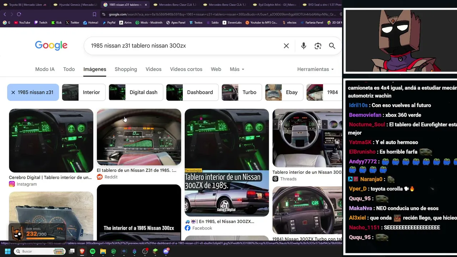457x257 pixels.
Task: Select the Videos cortos search tab
Action: [x=186, y=69]
